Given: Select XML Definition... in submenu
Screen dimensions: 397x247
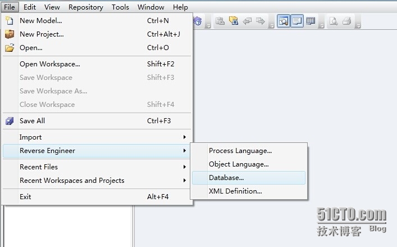Looking at the screenshot, I should pyautogui.click(x=249, y=191).
